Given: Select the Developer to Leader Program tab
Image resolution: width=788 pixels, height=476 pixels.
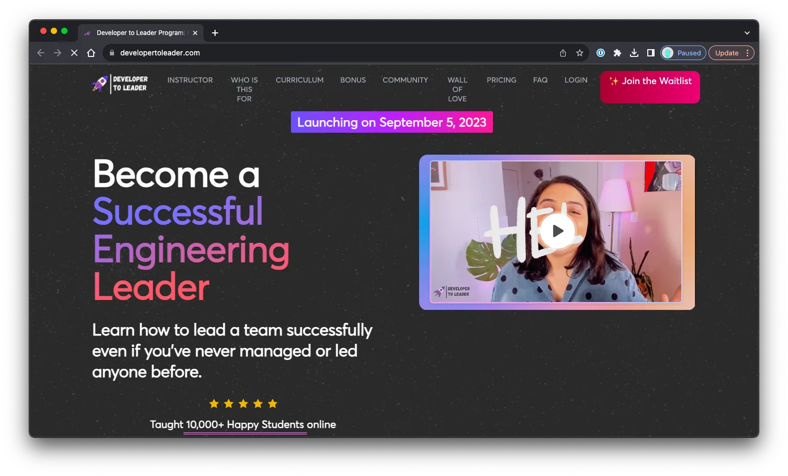Looking at the screenshot, I should [x=140, y=33].
